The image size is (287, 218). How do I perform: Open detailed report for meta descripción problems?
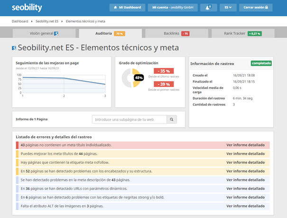[245, 180]
